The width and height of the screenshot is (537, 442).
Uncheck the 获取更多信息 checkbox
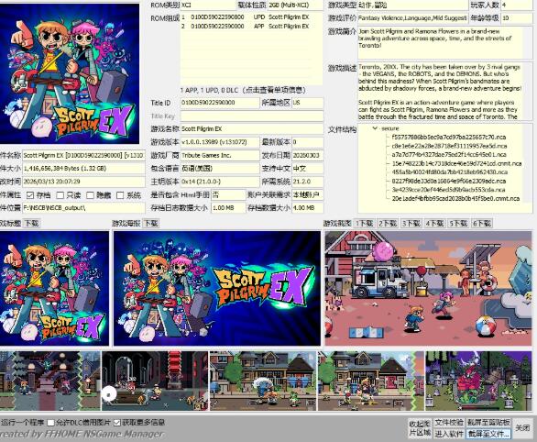pos(117,423)
